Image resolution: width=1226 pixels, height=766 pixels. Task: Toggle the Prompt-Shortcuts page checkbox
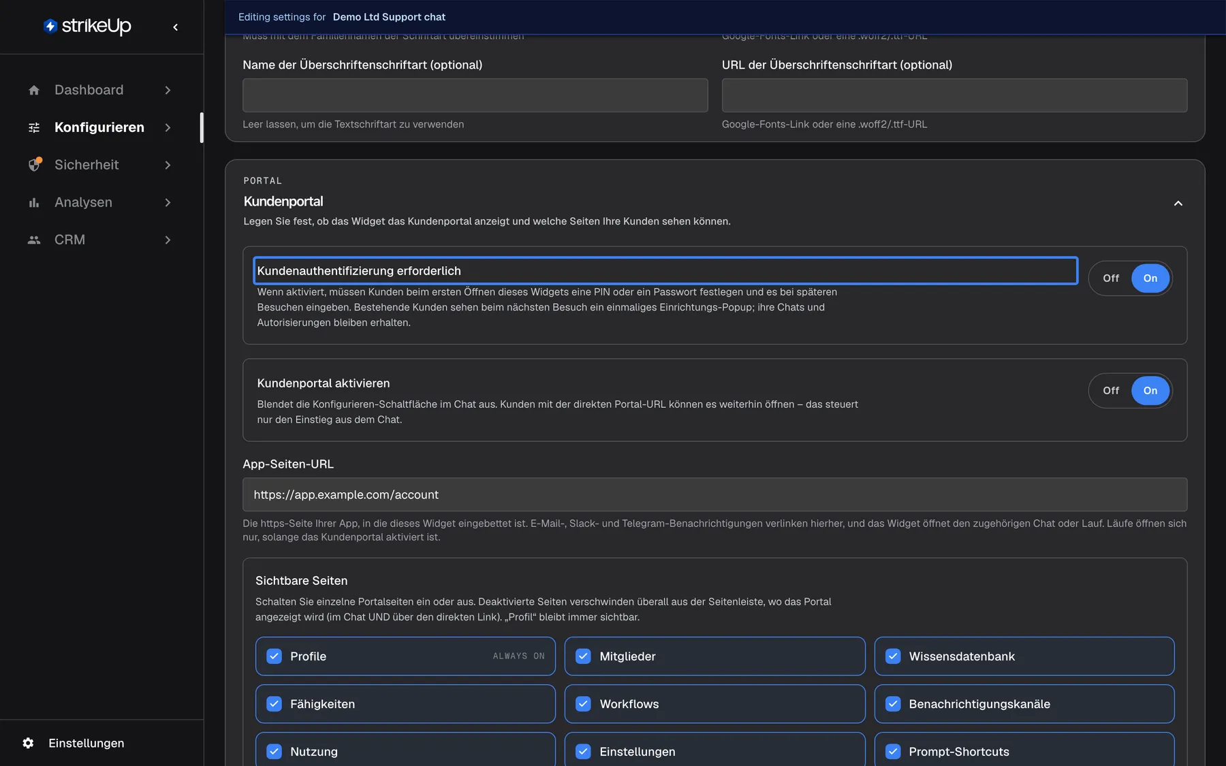893,751
